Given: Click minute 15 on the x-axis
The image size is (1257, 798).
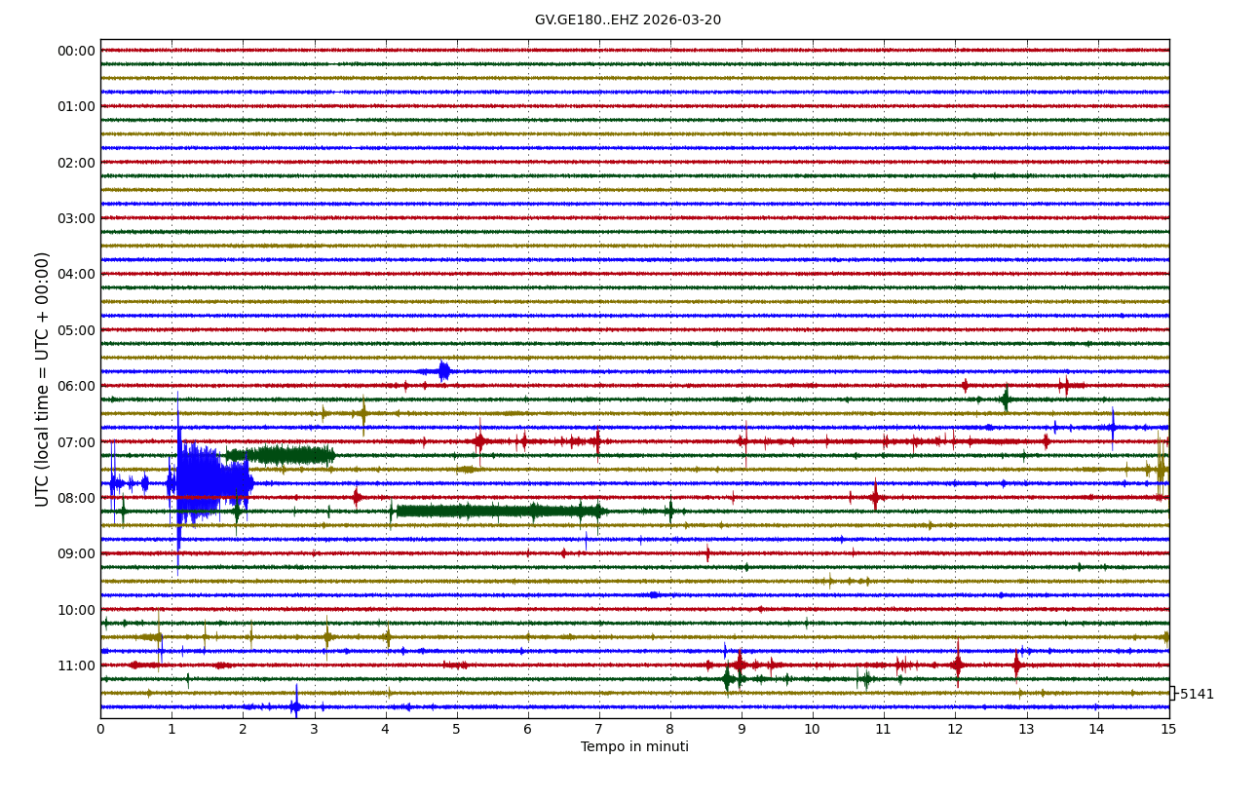Looking at the screenshot, I should pyautogui.click(x=1168, y=729).
